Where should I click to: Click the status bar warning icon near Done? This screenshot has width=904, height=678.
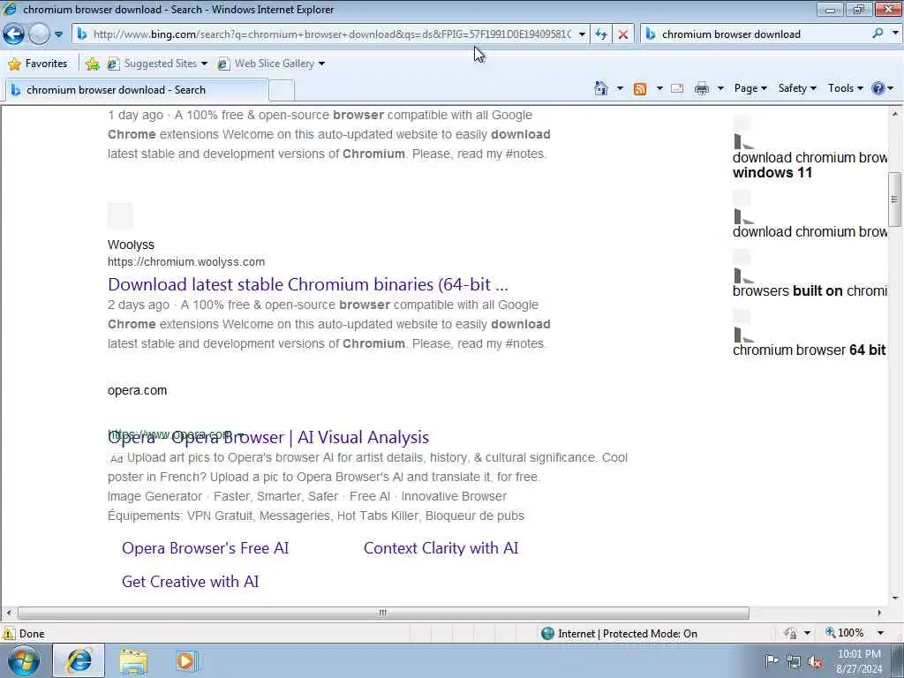(x=9, y=633)
